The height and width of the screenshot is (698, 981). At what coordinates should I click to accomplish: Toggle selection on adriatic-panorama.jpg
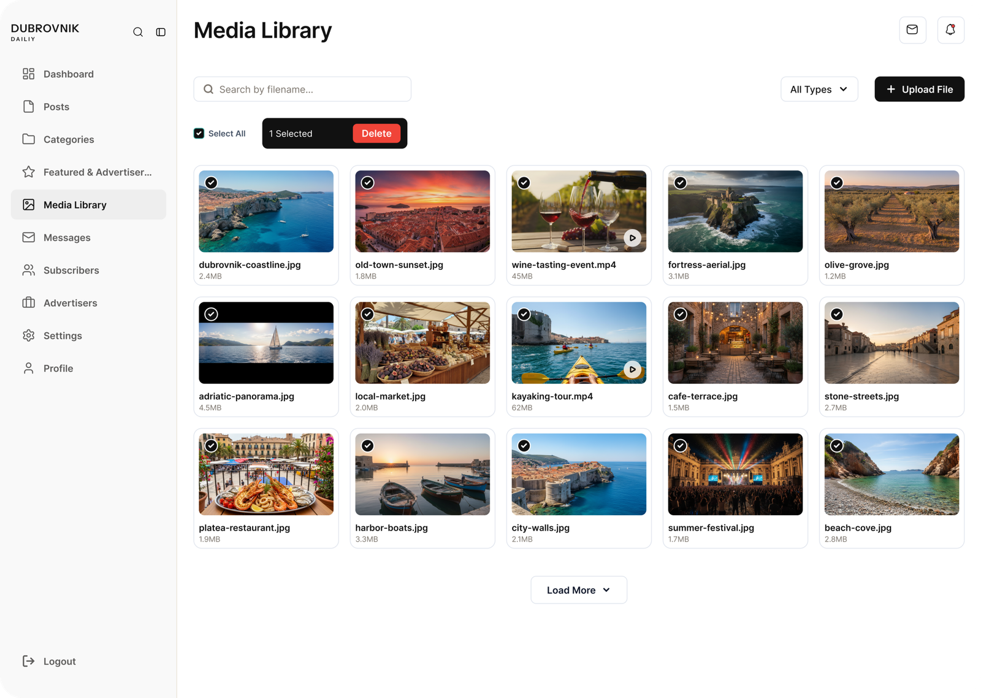(211, 314)
